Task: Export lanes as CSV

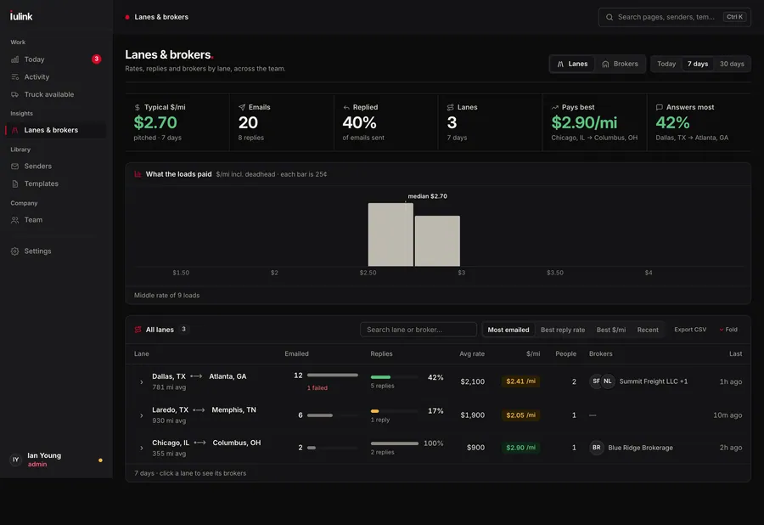Action: click(690, 330)
